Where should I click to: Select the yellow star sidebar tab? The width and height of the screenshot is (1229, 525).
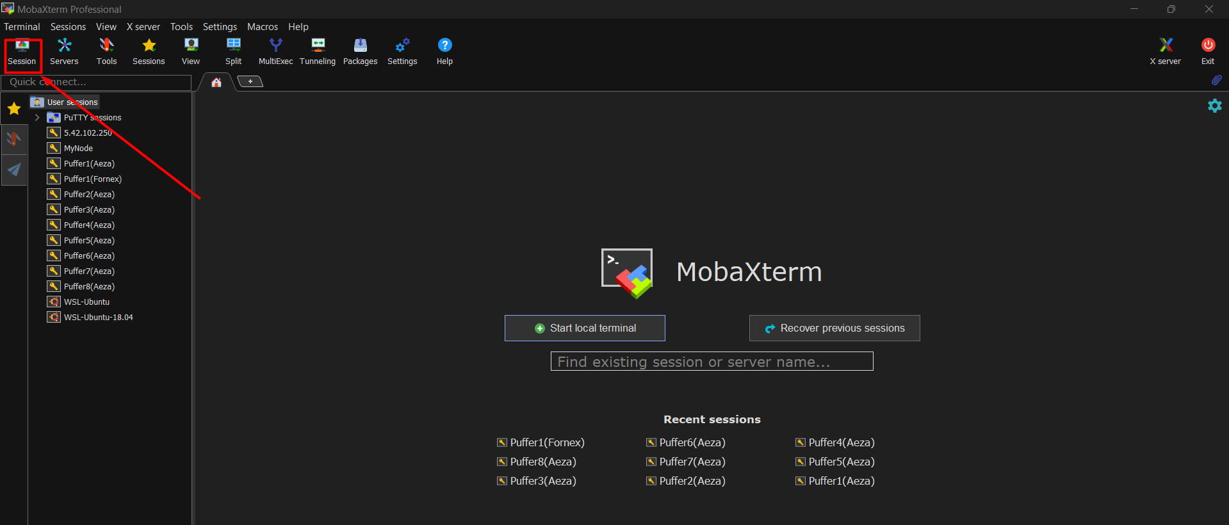click(x=14, y=109)
